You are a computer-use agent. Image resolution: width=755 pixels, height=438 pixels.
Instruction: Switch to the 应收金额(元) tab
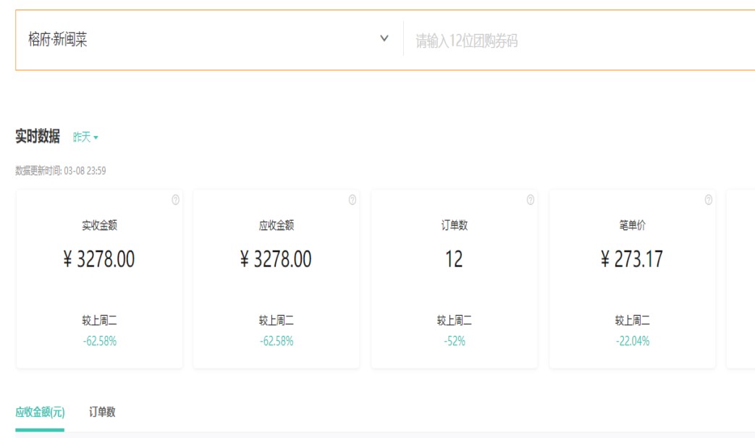click(40, 412)
